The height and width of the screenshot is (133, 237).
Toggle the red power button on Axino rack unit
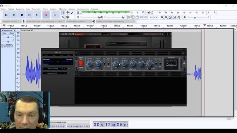pyautogui.click(x=81, y=64)
